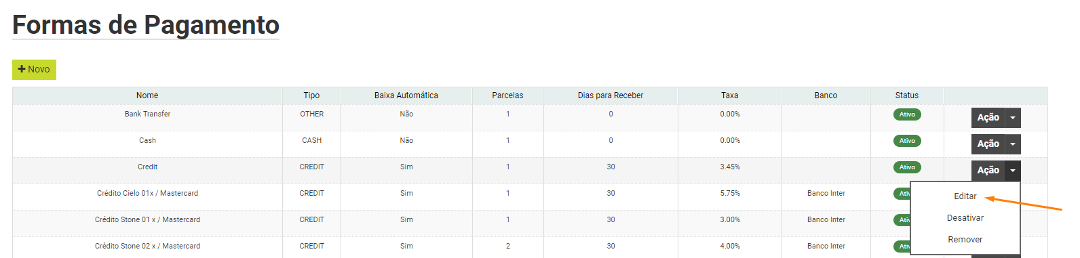
Task: Click the Ativo status badge for Cash
Action: [907, 141]
